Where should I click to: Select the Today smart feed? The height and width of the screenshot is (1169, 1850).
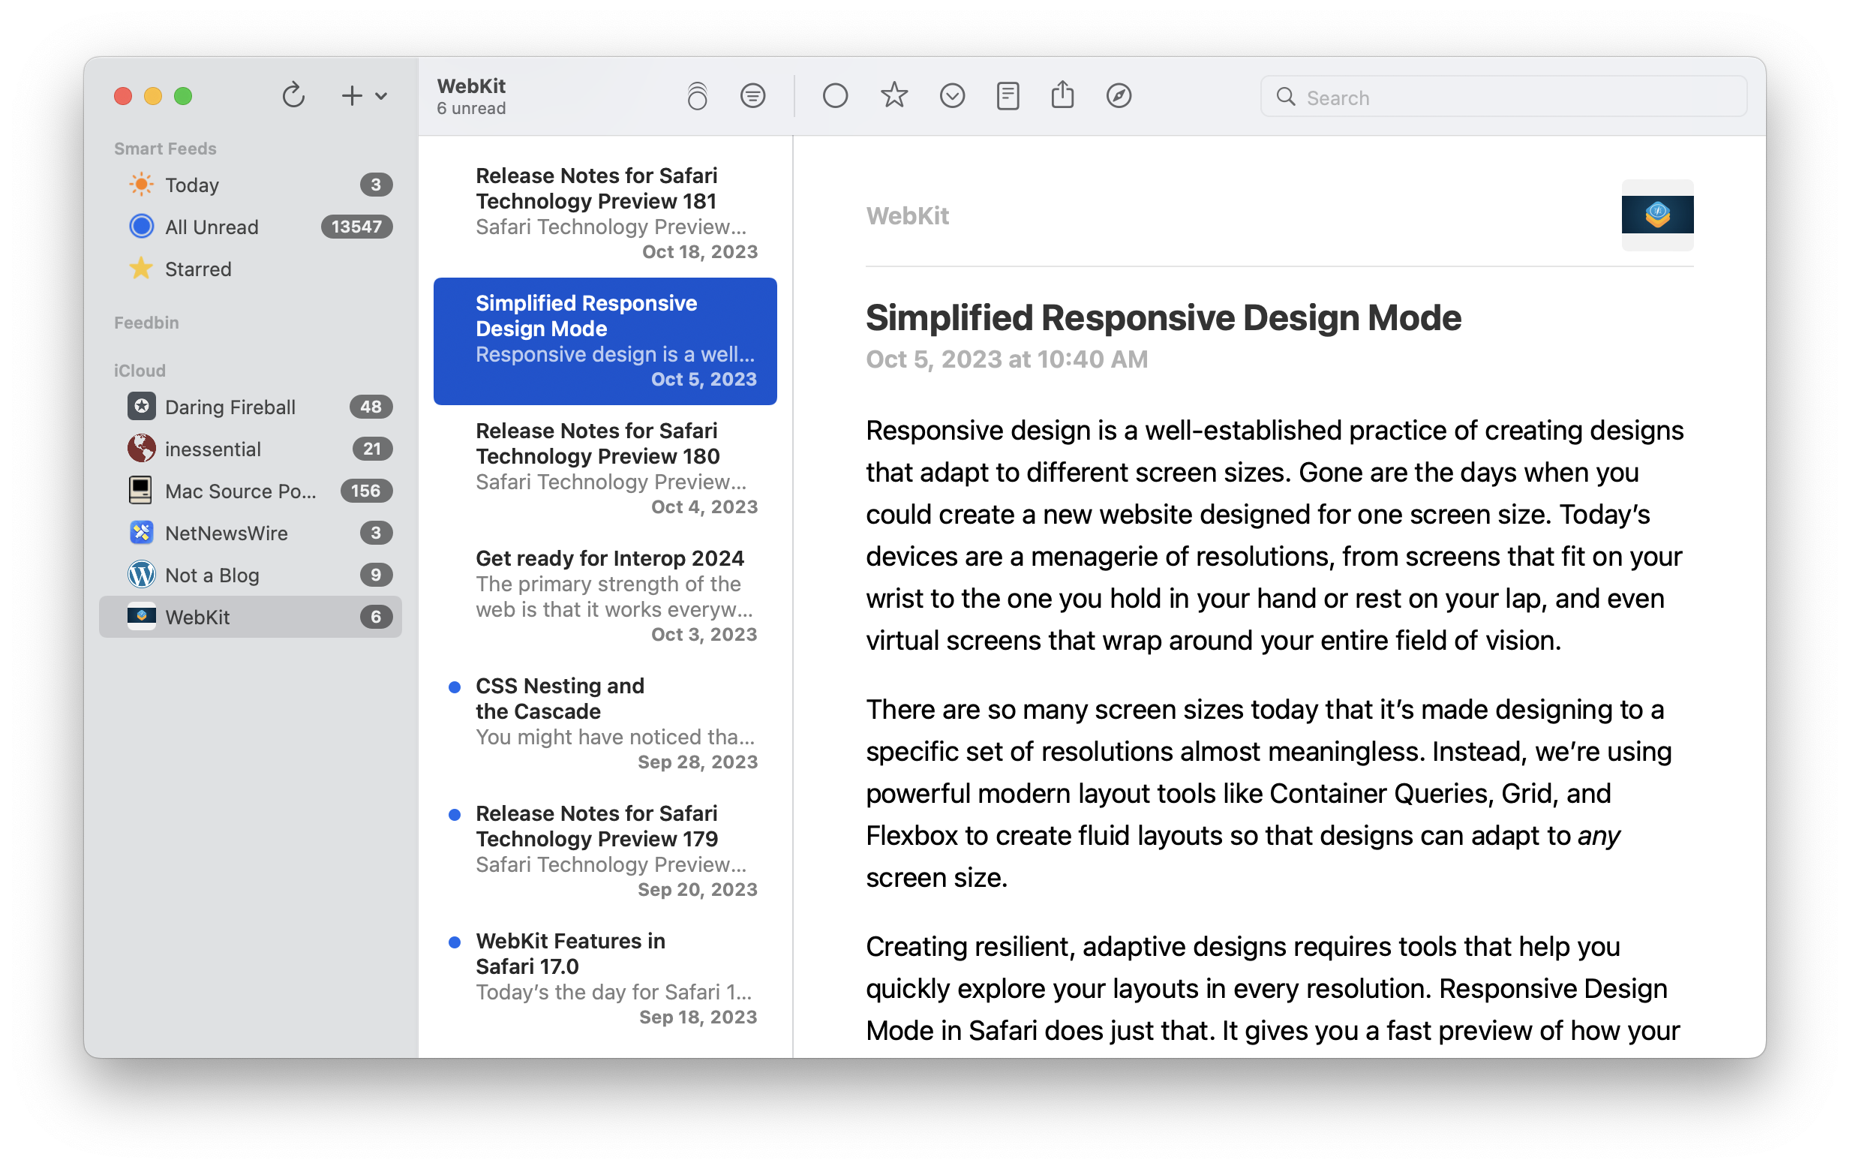tap(192, 185)
